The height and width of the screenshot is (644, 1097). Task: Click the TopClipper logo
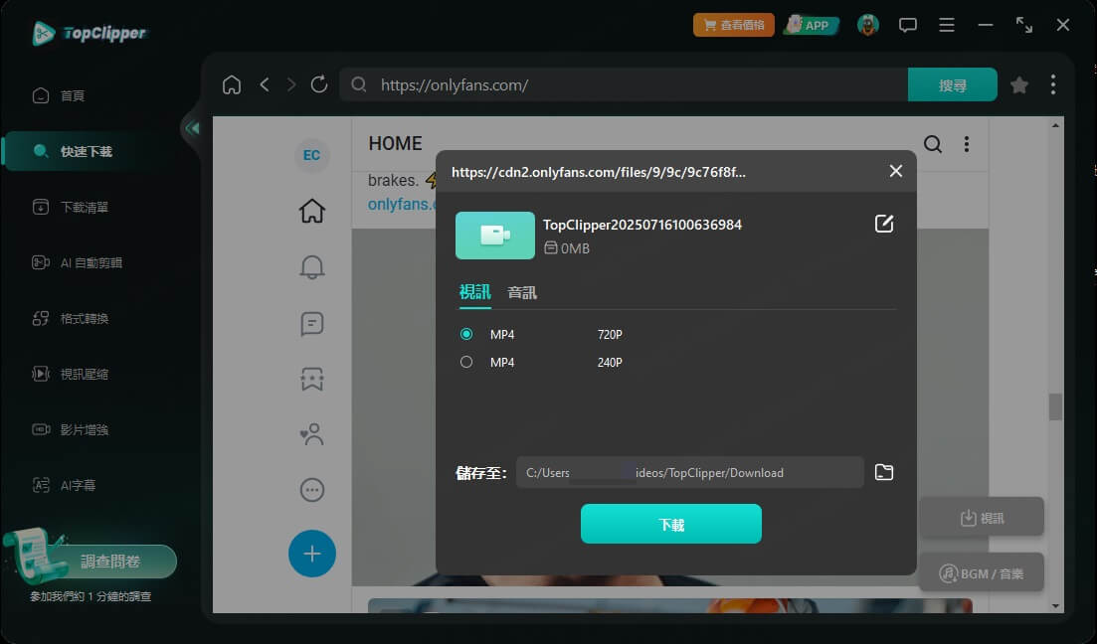point(90,33)
